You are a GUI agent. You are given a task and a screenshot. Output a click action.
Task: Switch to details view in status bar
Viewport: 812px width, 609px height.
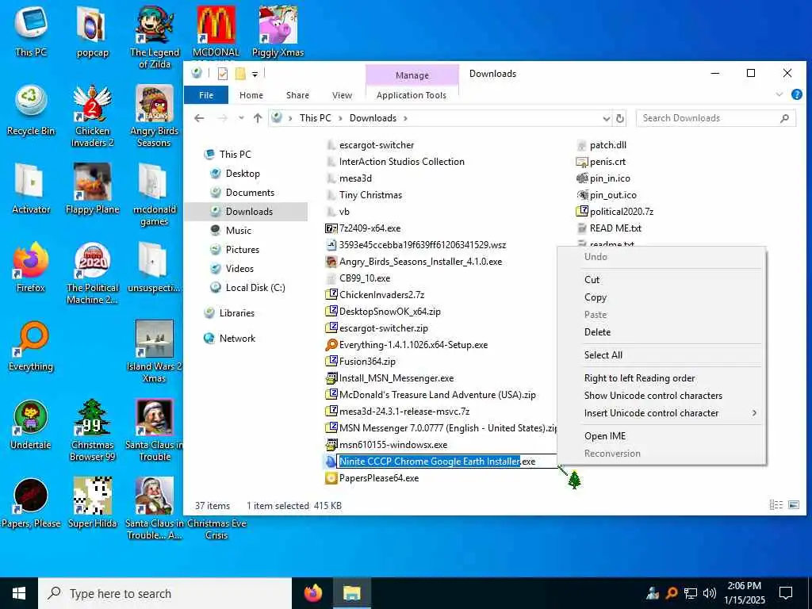pos(776,505)
